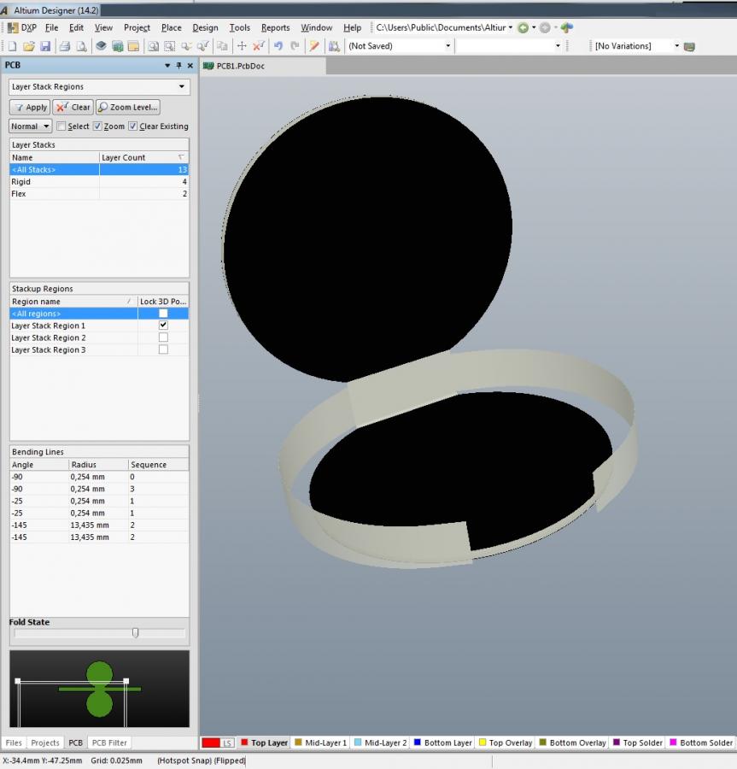The image size is (737, 769).
Task: Uncheck the Clear Existing checkbox
Action: point(133,126)
